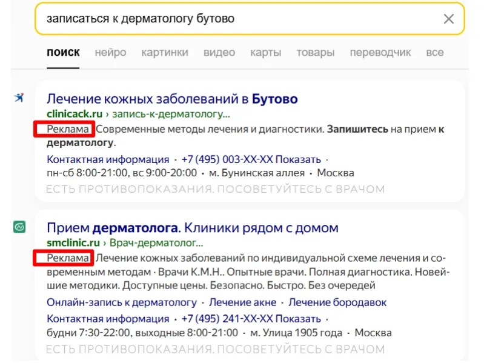Show the +7 (495) 241-XX-XX phone number
Viewport: 484px width, 363px height.
[251, 319]
